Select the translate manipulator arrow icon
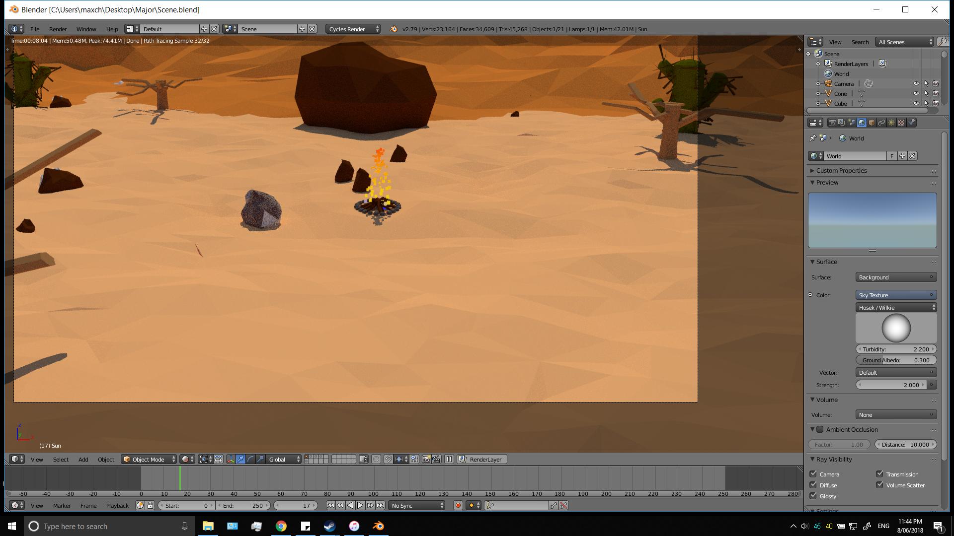Viewport: 954px width, 536px height. (240, 459)
